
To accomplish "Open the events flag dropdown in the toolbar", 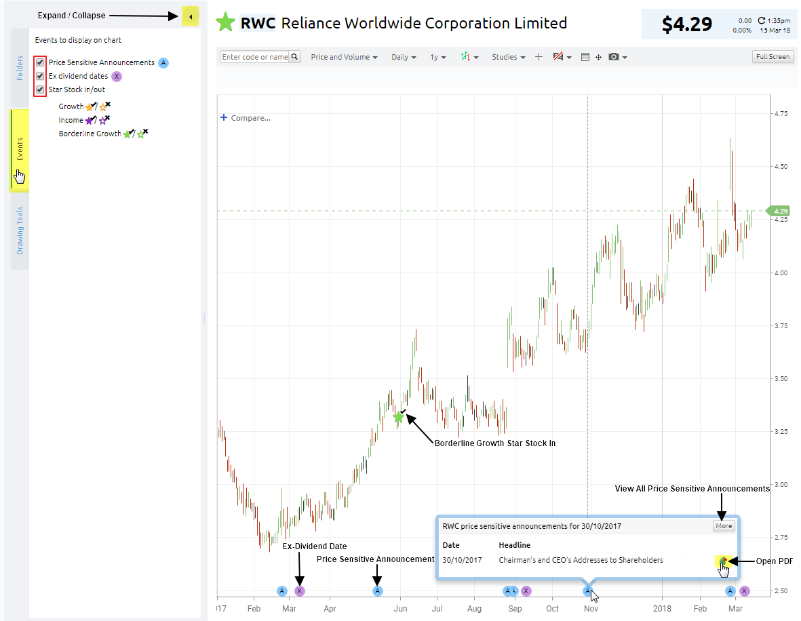I will coord(562,57).
